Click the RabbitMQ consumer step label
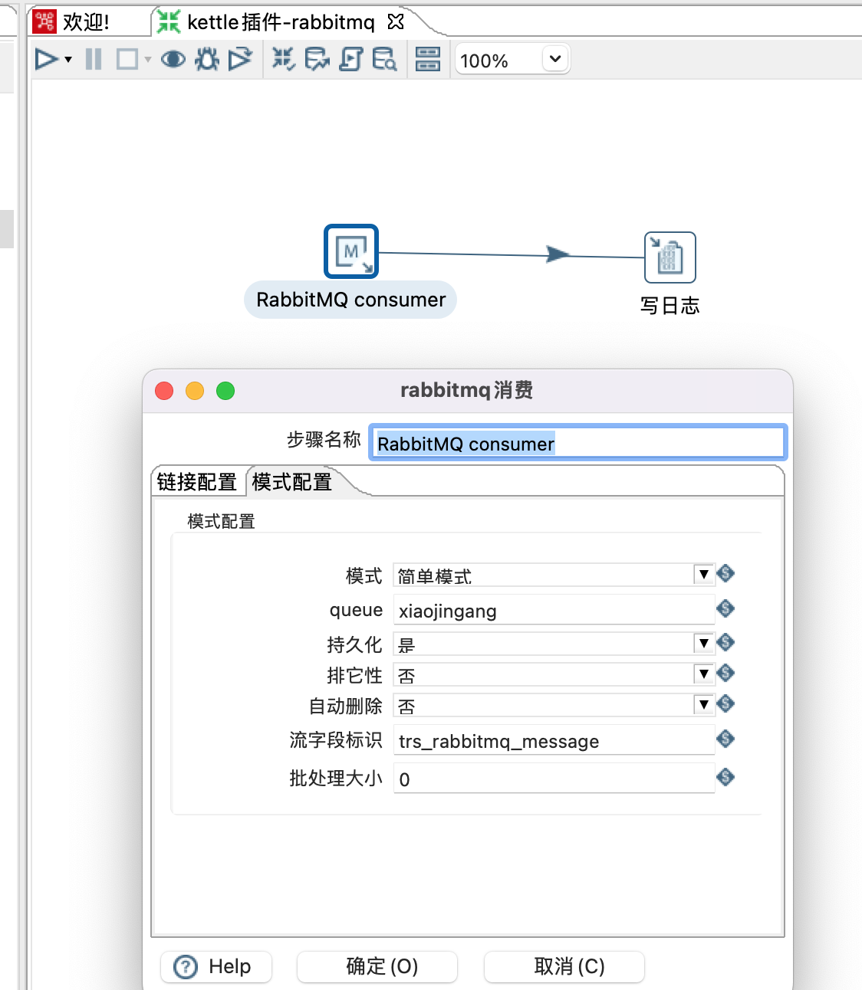This screenshot has width=862, height=990. click(x=350, y=300)
